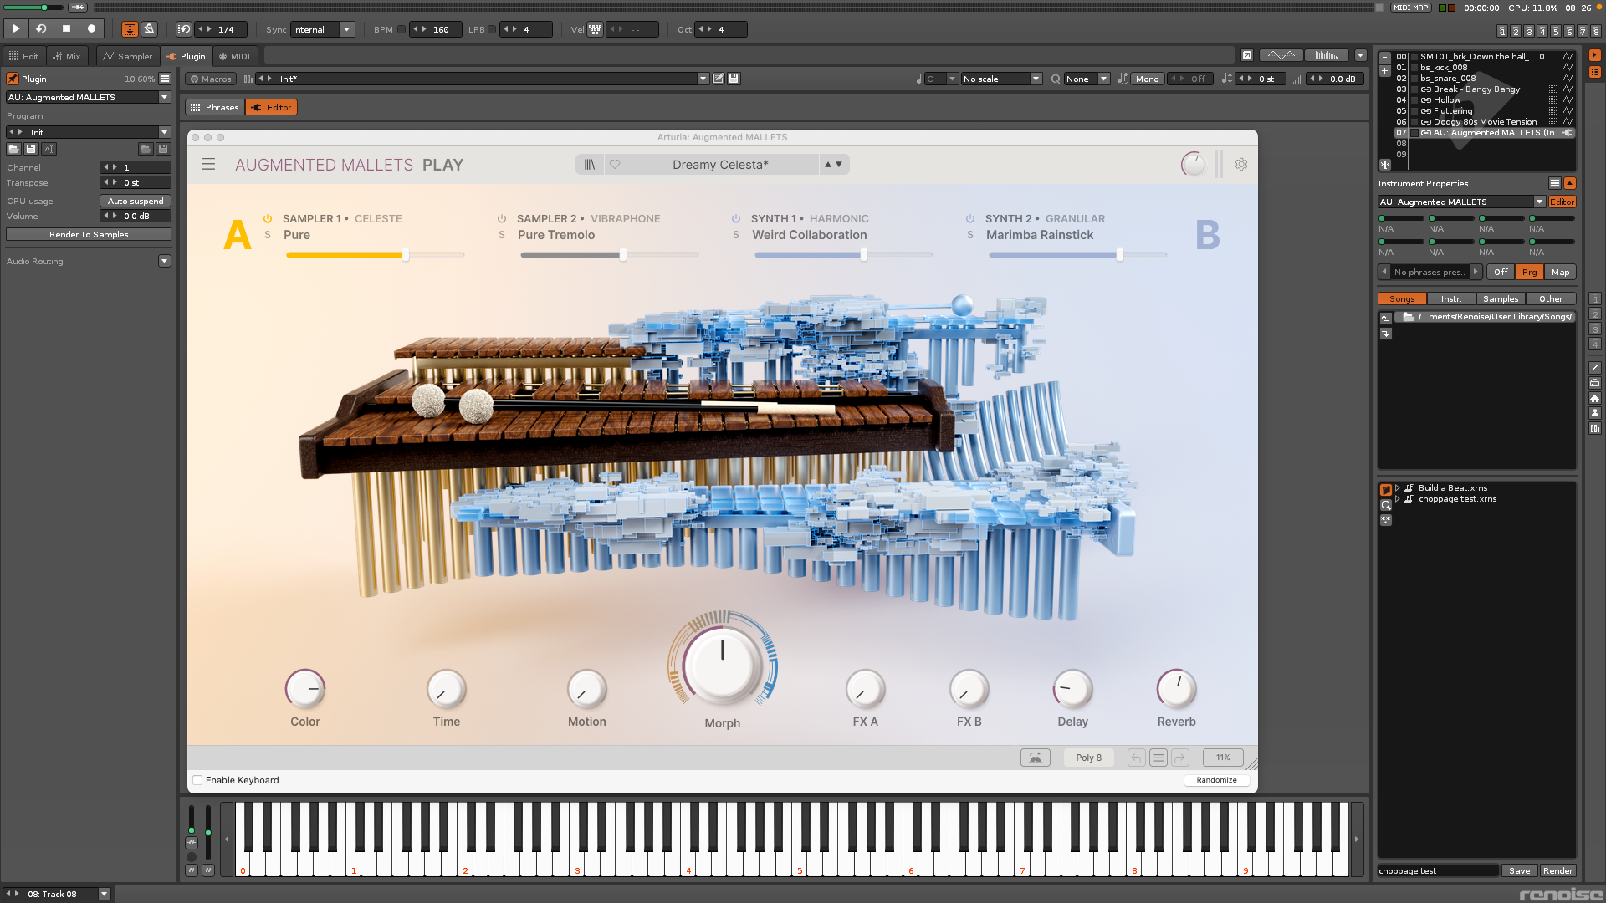Image resolution: width=1606 pixels, height=903 pixels.
Task: Toggle Sampler 2 Vibraphone power icon
Action: 502,218
